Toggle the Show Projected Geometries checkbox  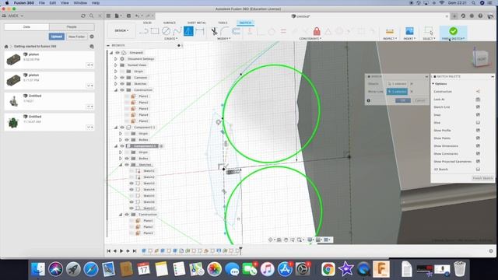478,161
